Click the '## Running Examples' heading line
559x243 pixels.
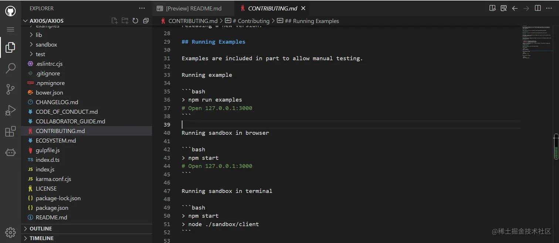click(213, 42)
